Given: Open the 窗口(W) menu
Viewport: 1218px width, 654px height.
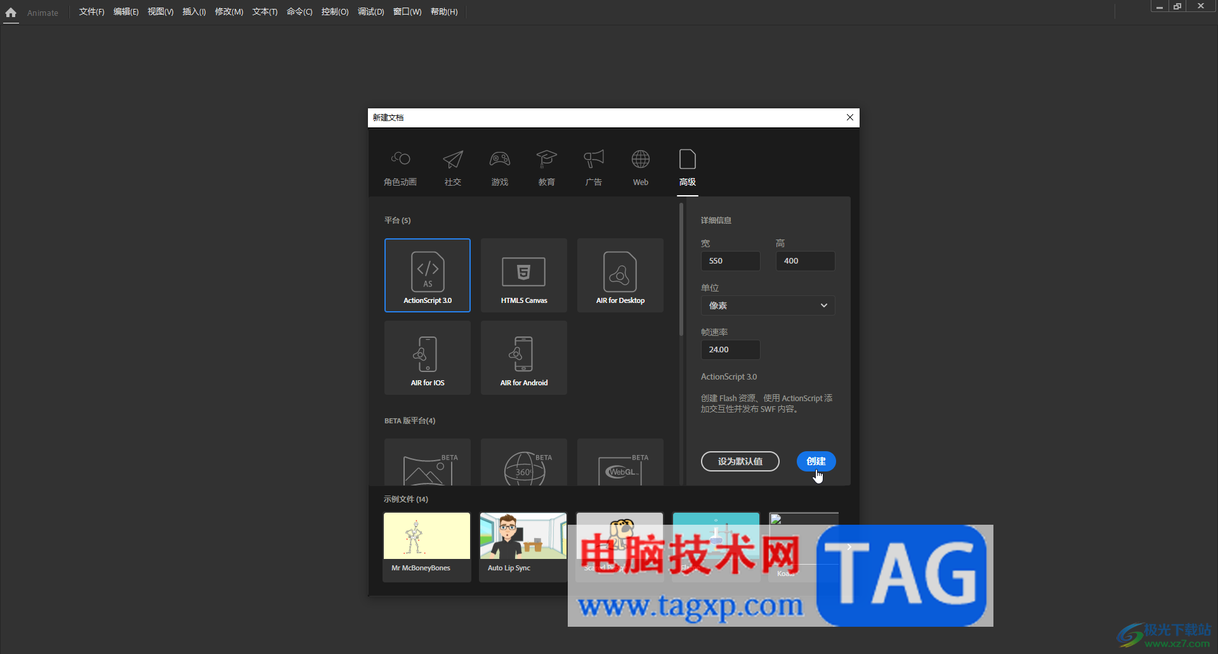Looking at the screenshot, I should pyautogui.click(x=407, y=12).
